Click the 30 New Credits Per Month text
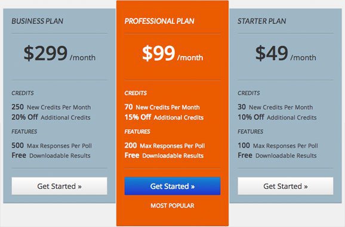This screenshot has width=345, height=227. (x=275, y=107)
